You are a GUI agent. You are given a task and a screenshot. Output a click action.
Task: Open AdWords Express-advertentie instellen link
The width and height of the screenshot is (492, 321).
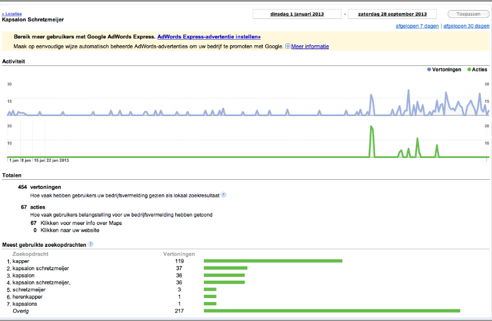(x=209, y=37)
